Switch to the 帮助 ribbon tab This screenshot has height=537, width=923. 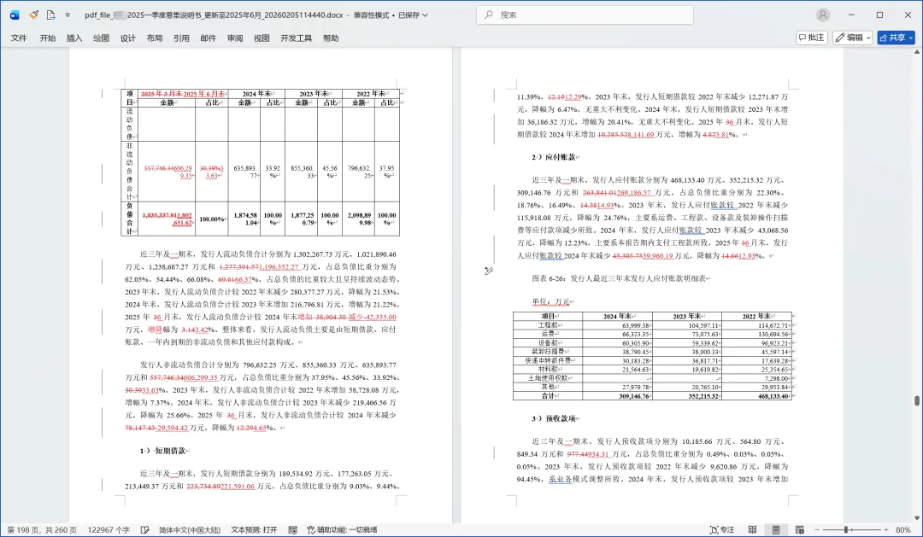pos(331,38)
